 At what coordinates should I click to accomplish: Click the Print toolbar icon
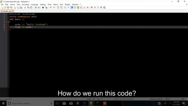coord(21,7)
